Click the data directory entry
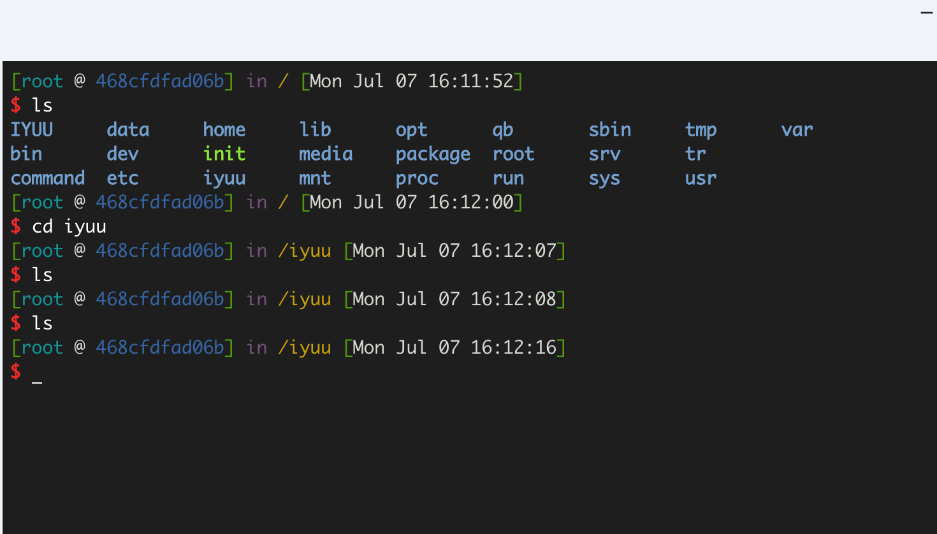937x534 pixels. point(128,129)
